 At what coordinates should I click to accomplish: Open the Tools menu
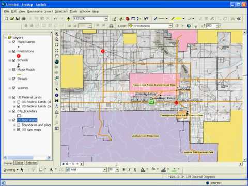73,11
